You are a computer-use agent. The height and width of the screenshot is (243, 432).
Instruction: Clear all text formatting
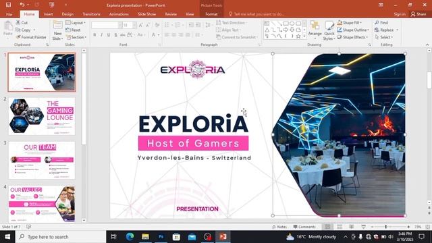[x=157, y=26]
